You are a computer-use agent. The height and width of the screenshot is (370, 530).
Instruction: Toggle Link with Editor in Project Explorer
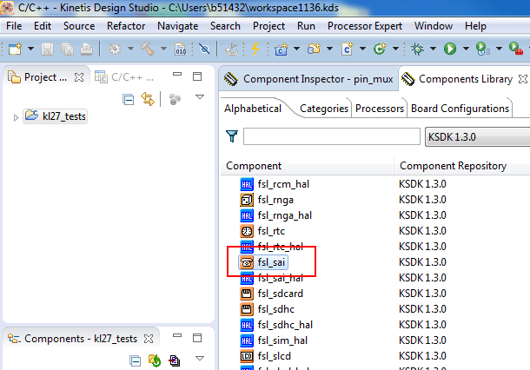tap(148, 99)
